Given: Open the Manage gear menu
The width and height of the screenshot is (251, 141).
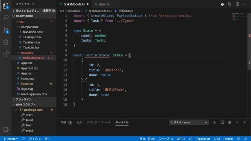Looking at the screenshot, I should (5, 130).
